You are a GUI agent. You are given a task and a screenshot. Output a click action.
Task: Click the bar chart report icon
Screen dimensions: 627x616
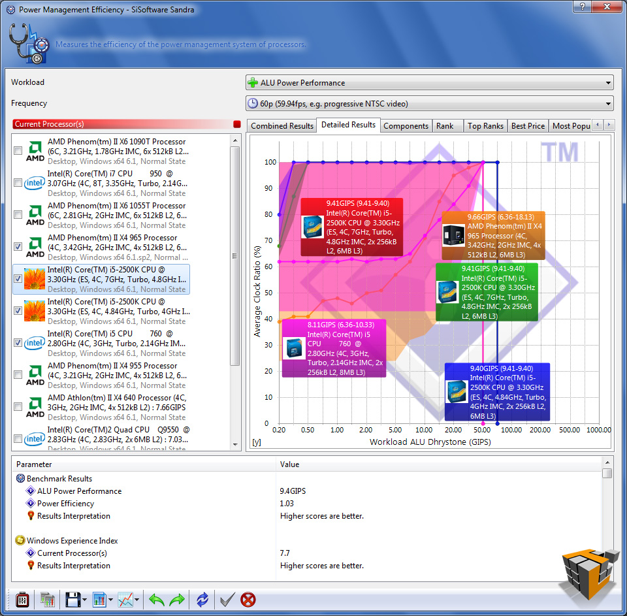pos(99,600)
